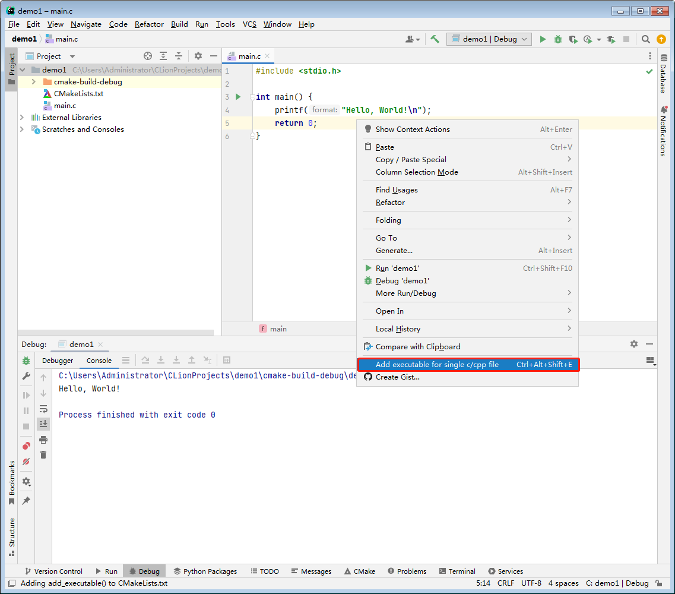Click the green Run button in toolbar
Screen dimensions: 675x594
[542, 39]
